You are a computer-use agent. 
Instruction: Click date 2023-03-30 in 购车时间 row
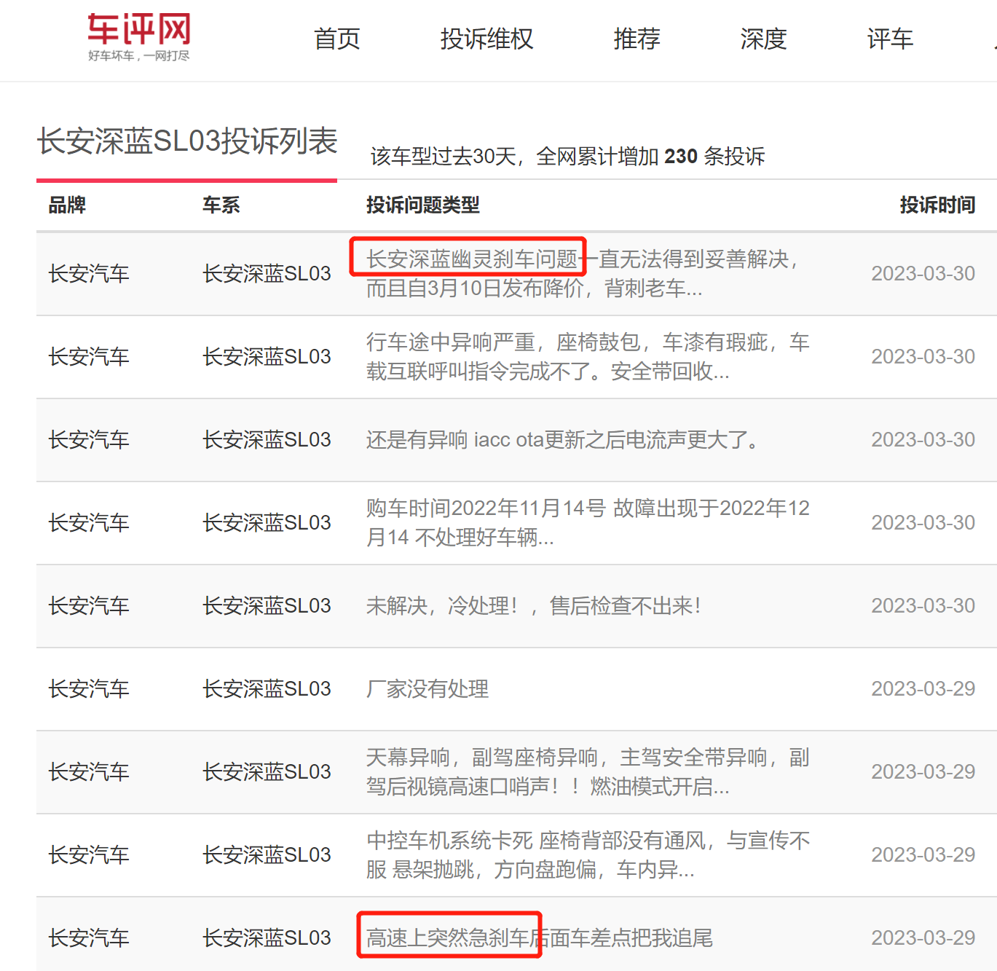923,523
